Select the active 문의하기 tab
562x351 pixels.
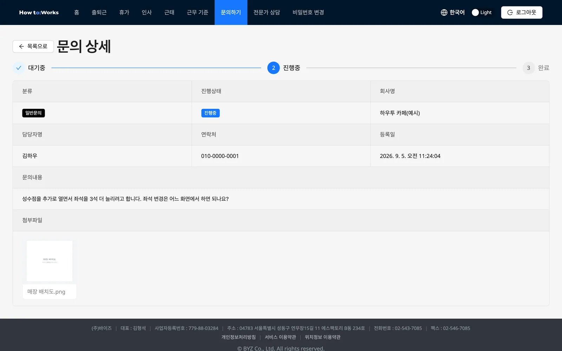point(231,12)
